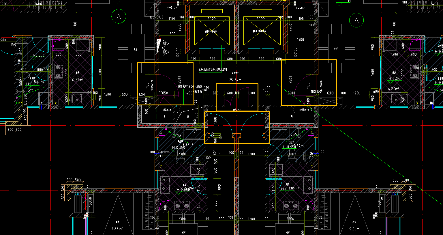Screen dimensions: 443x235
Task: Click the 2400 dimension in left elevator
Action: pos(212,19)
